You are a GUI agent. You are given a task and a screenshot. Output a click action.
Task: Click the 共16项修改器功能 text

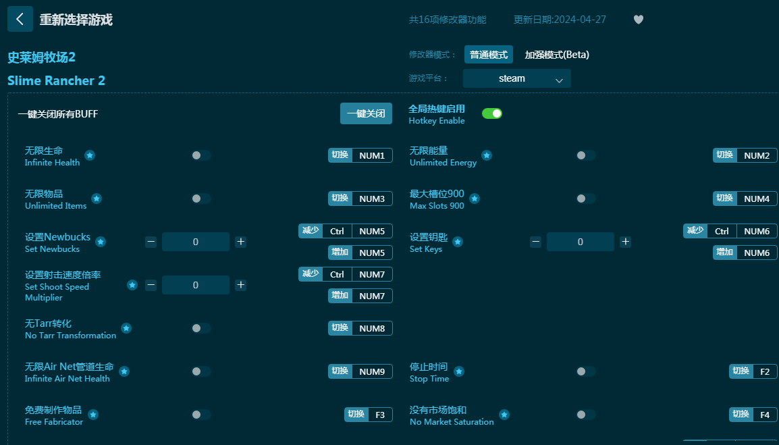click(448, 20)
